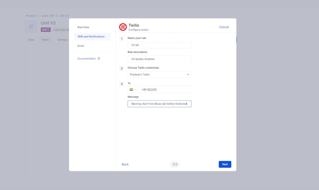The height and width of the screenshot is (190, 319).
Task: Click the Twilio logo icon
Action: click(x=123, y=27)
